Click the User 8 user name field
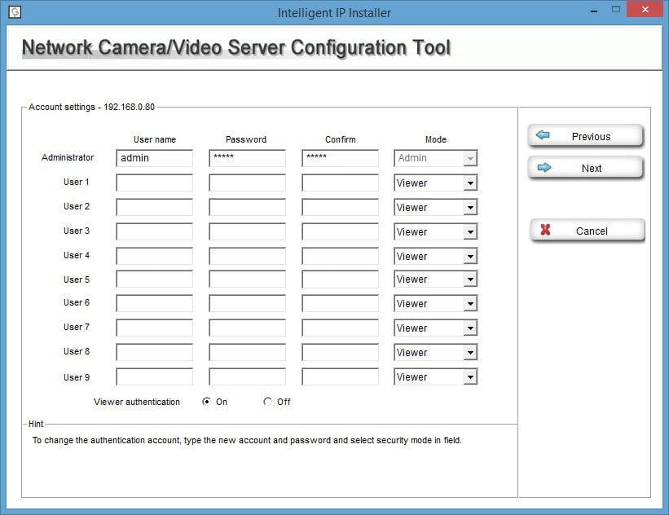 [154, 353]
